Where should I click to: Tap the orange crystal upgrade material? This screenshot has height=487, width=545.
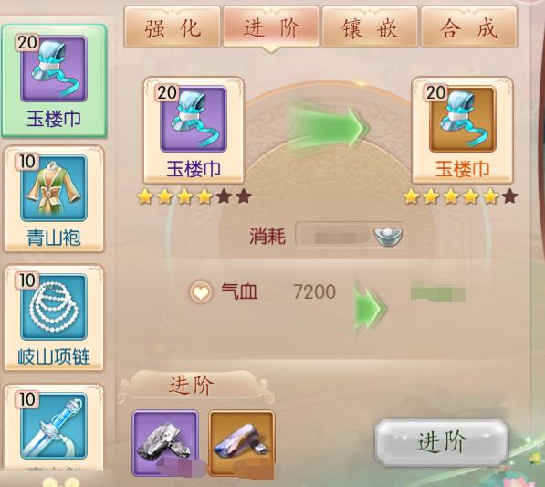pos(242,442)
